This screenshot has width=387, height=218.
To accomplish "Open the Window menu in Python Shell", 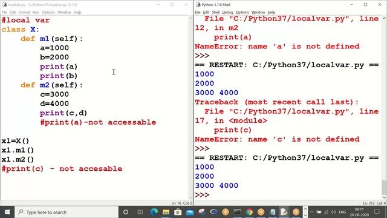I will click(x=258, y=12).
